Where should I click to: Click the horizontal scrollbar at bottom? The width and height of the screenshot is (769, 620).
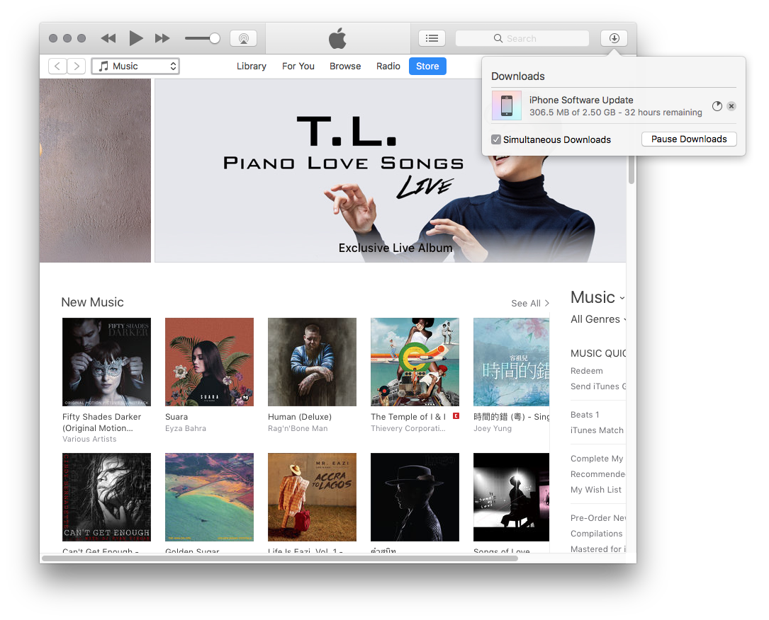[x=279, y=558]
